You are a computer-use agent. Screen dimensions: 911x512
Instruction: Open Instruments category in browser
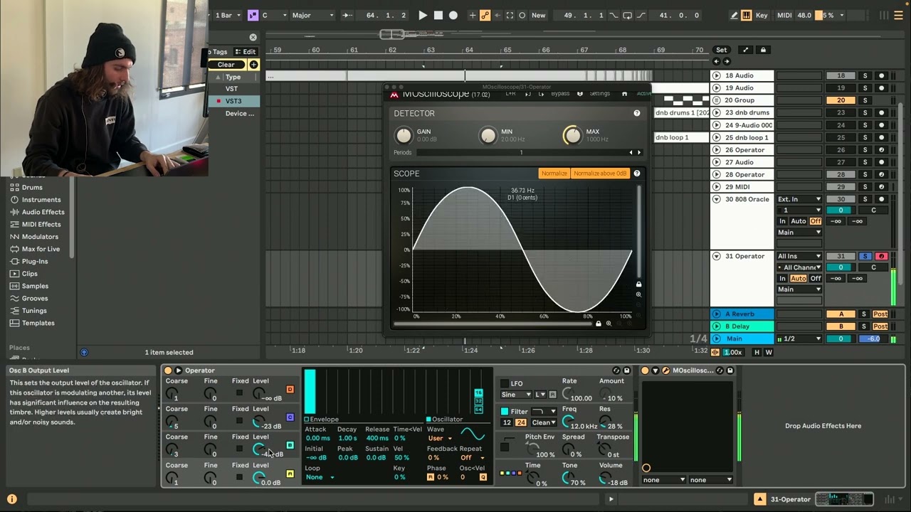pos(41,200)
